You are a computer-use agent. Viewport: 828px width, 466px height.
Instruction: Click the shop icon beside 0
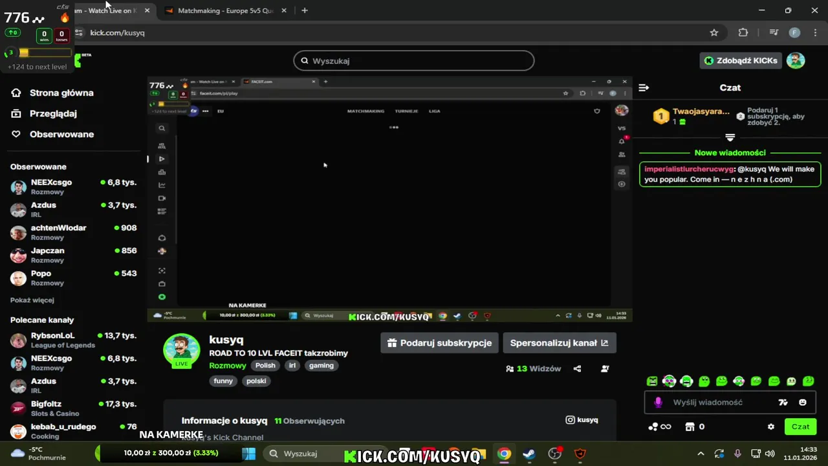point(690,427)
